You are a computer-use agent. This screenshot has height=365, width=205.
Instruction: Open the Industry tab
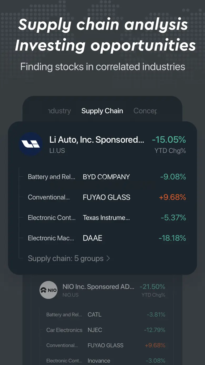pos(59,111)
